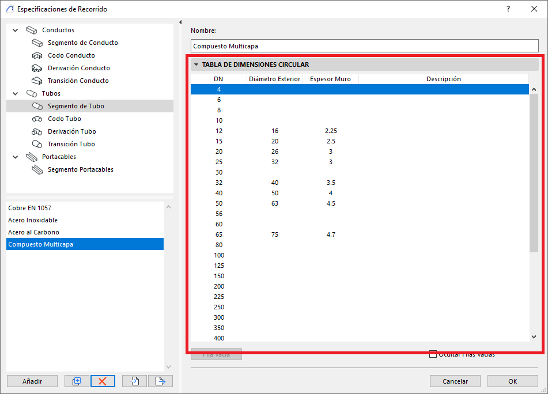Select Acero Inoxidable from the list
This screenshot has height=394, width=548.
33,220
